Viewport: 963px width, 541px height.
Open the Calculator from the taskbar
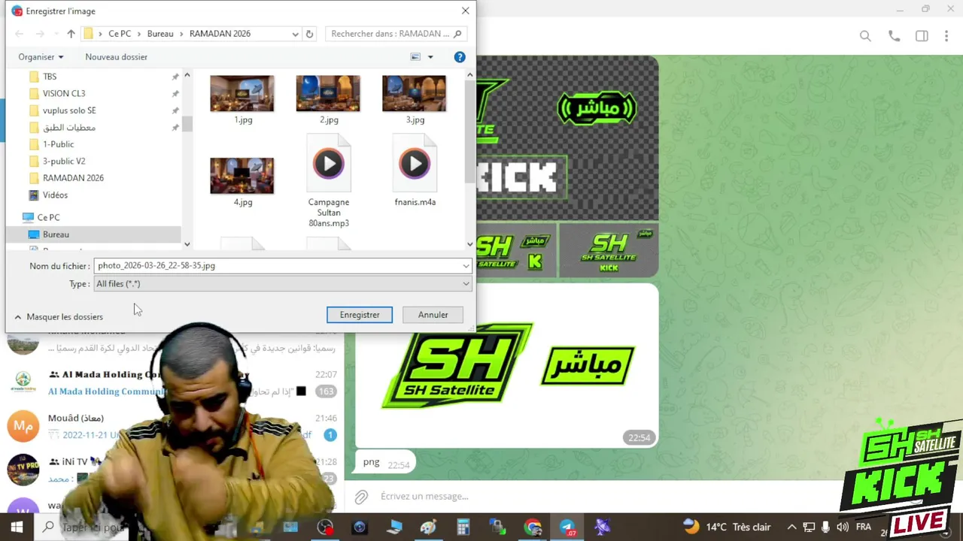(x=463, y=527)
